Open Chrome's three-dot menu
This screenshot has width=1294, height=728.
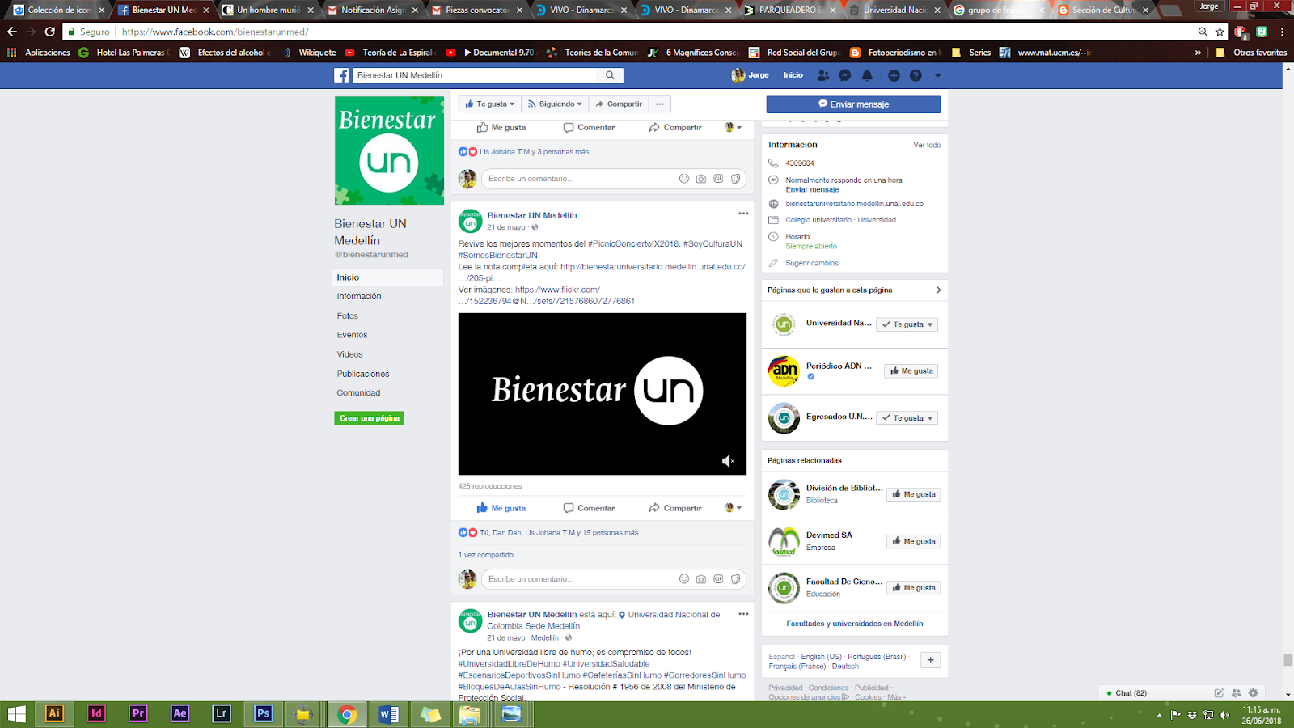[x=1283, y=32]
